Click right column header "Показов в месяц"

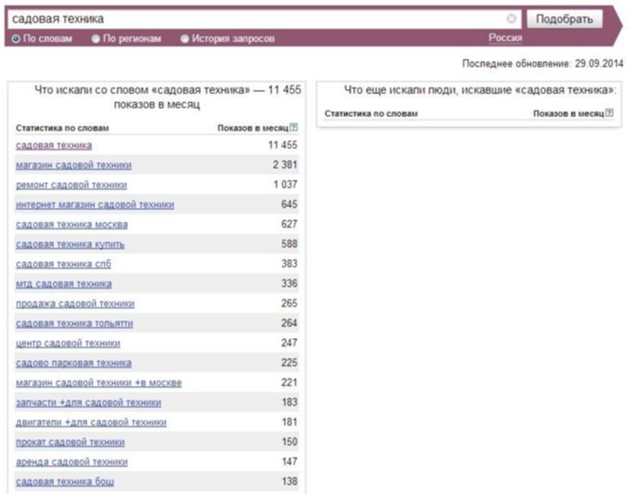[x=568, y=113]
